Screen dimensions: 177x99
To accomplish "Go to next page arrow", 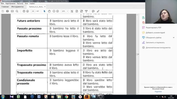I will click(28, 11).
